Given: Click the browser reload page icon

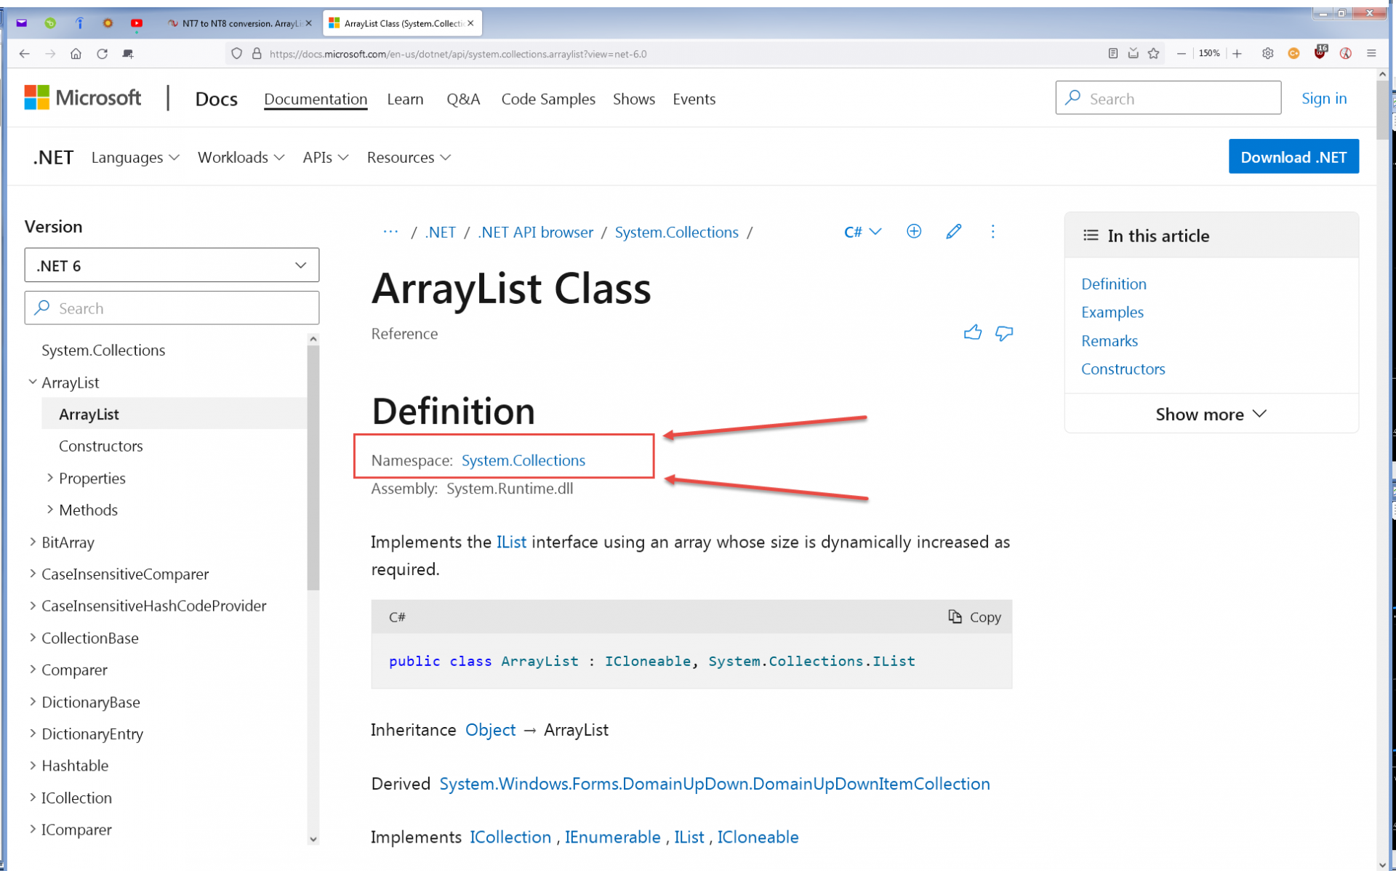Looking at the screenshot, I should coord(102,54).
